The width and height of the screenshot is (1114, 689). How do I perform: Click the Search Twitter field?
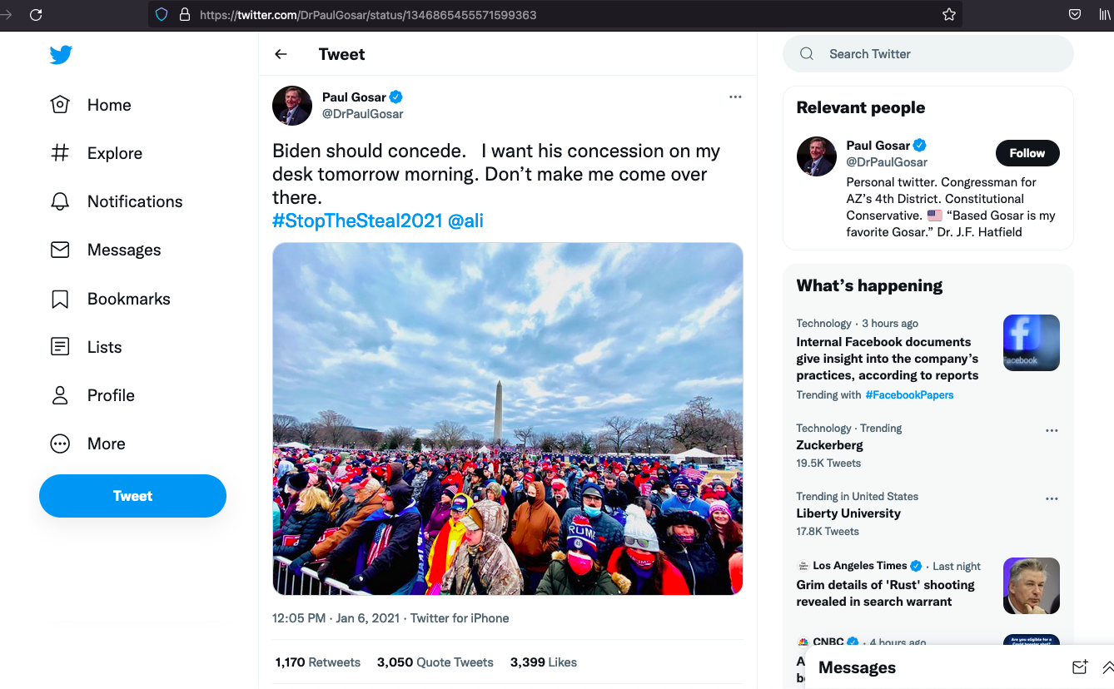coord(928,54)
